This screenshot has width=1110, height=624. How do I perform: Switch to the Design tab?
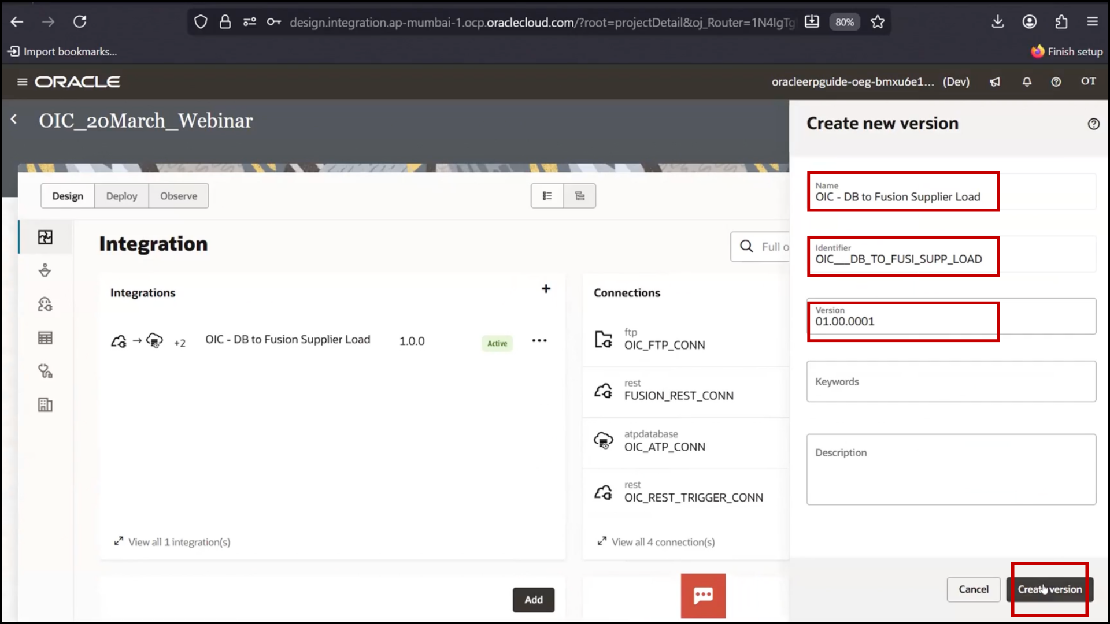68,196
